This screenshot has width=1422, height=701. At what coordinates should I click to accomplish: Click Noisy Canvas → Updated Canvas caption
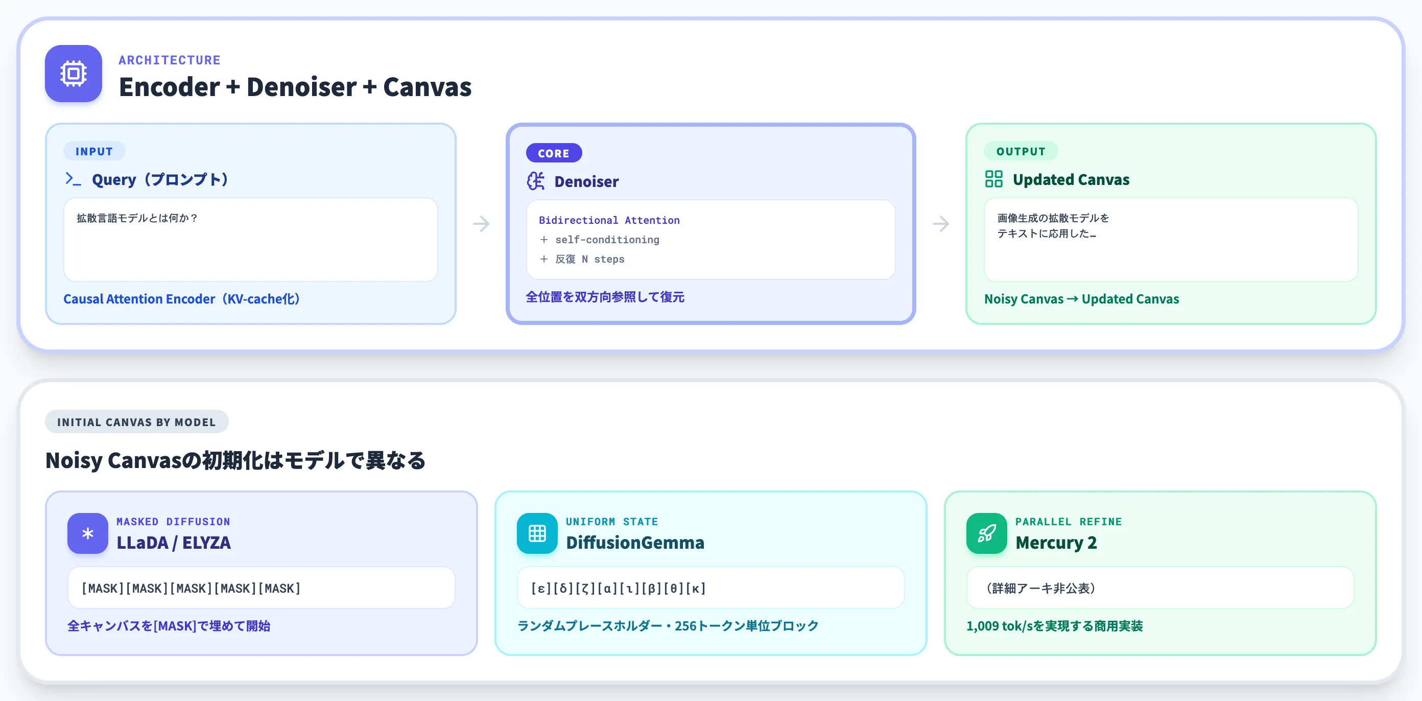click(x=1081, y=299)
